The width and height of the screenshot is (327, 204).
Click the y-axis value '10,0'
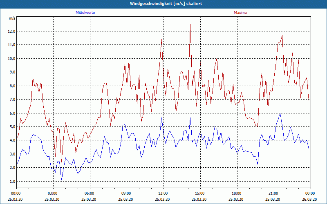pos(12,58)
